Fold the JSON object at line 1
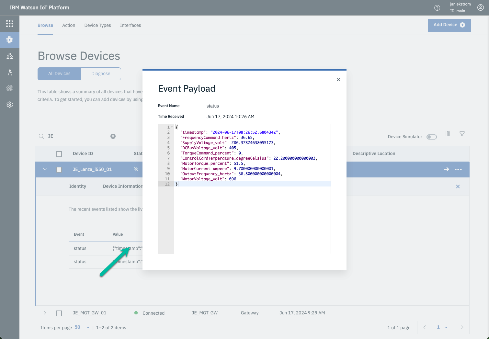The width and height of the screenshot is (489, 339). 172,127
